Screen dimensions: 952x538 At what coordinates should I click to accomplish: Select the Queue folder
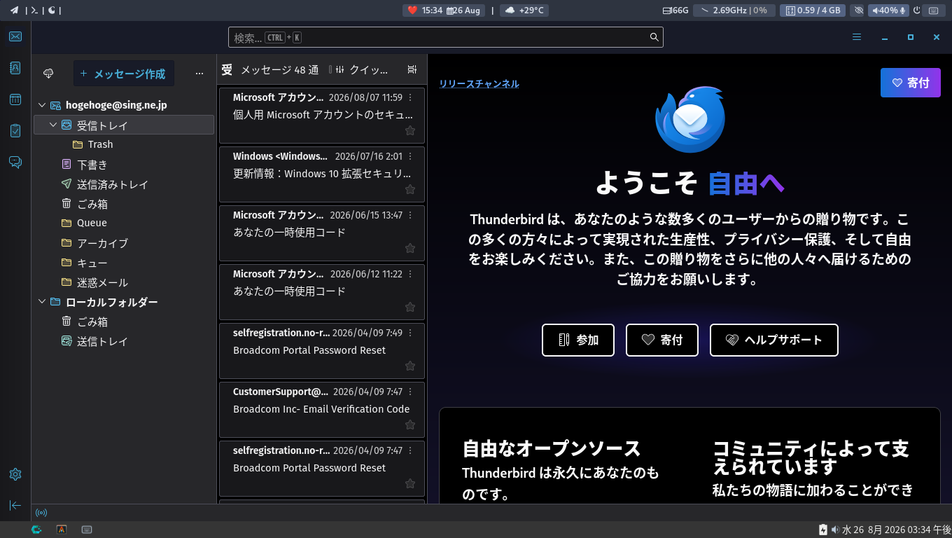[124, 223]
